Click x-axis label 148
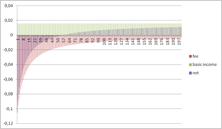The width and height of the screenshot is (222, 129). pos(139,41)
